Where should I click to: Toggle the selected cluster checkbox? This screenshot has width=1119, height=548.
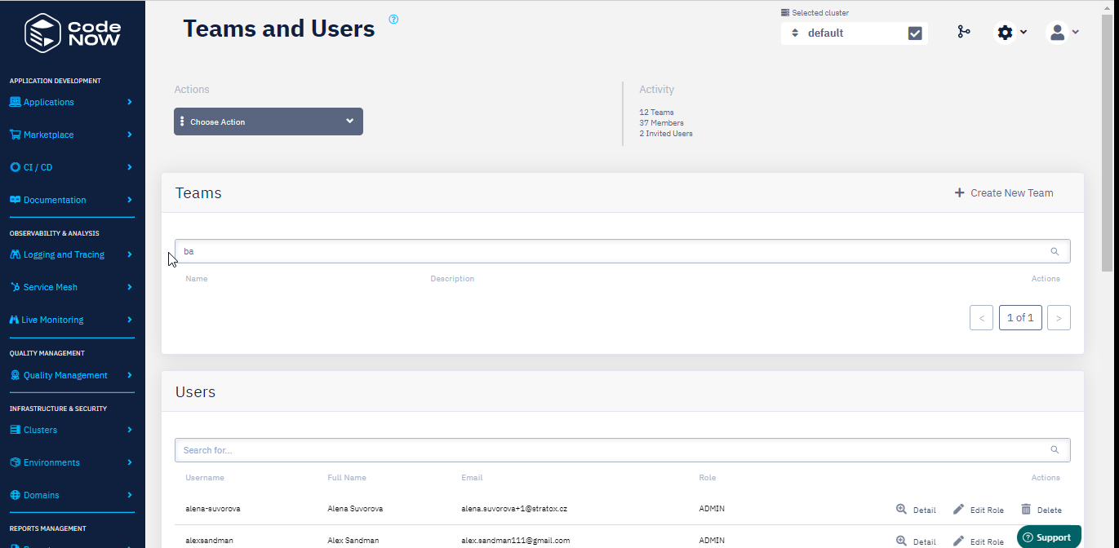pos(915,33)
